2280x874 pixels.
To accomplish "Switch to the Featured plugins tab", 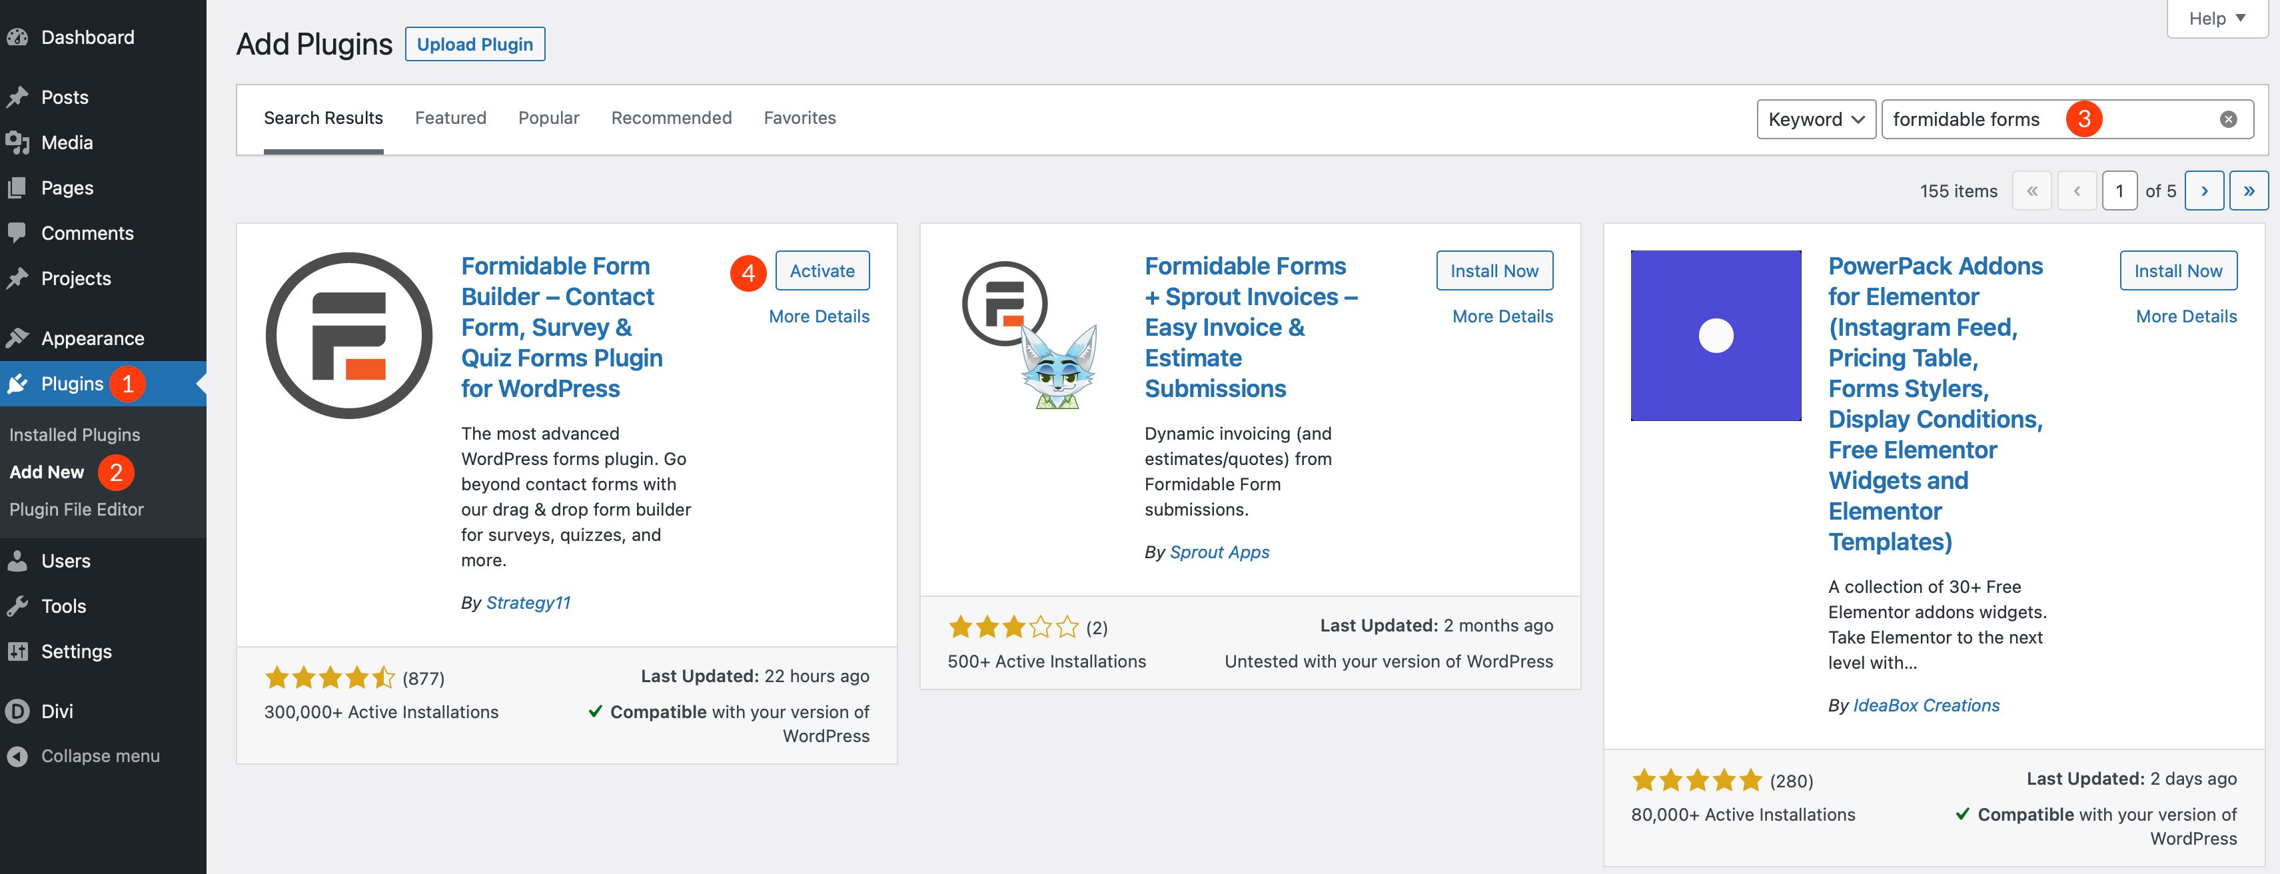I will 450,118.
